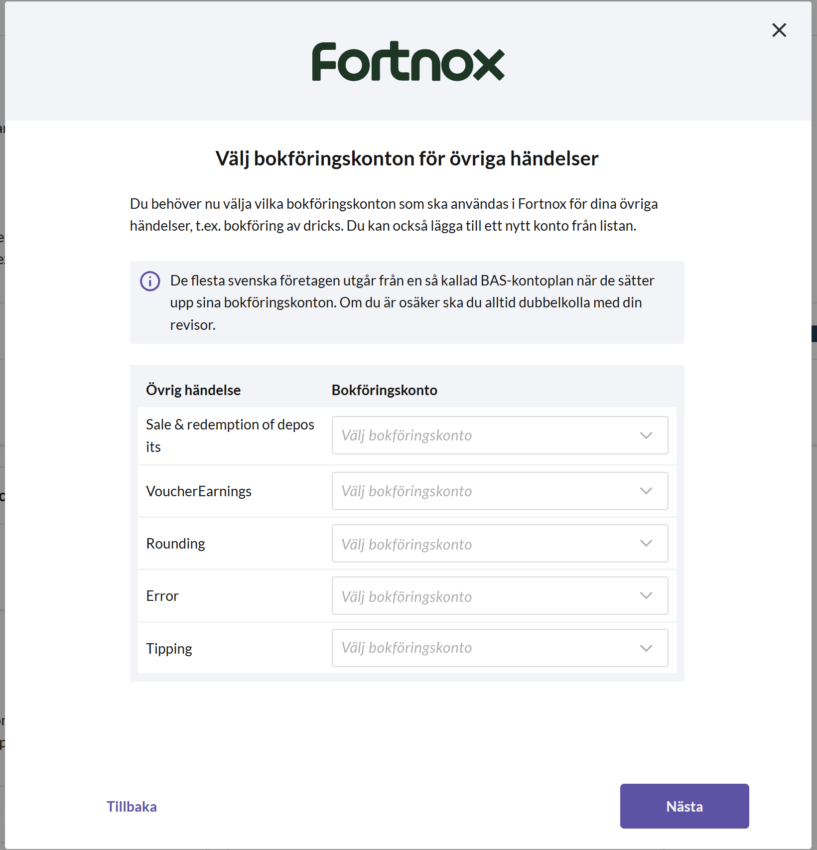Click the info icon in the BAS-kontoplan notice
The width and height of the screenshot is (817, 850).
(150, 281)
